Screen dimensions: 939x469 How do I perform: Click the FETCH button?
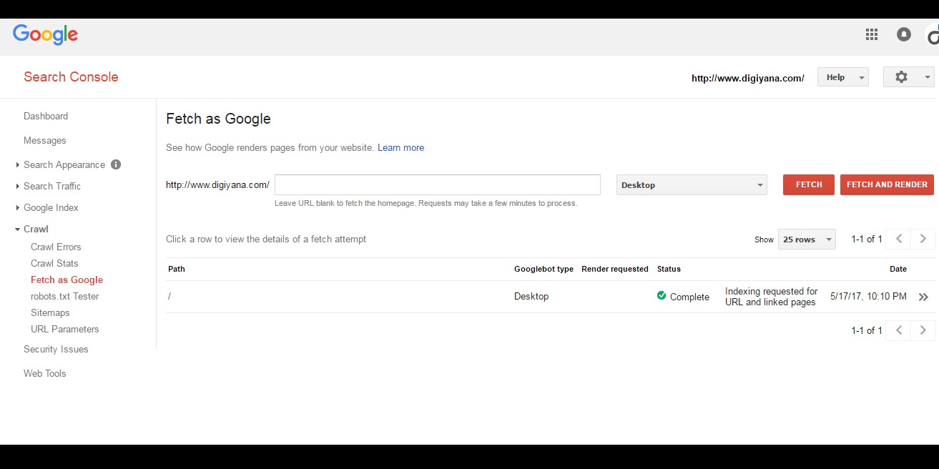(x=809, y=184)
